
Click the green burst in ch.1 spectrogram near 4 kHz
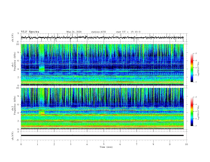pos(42,68)
